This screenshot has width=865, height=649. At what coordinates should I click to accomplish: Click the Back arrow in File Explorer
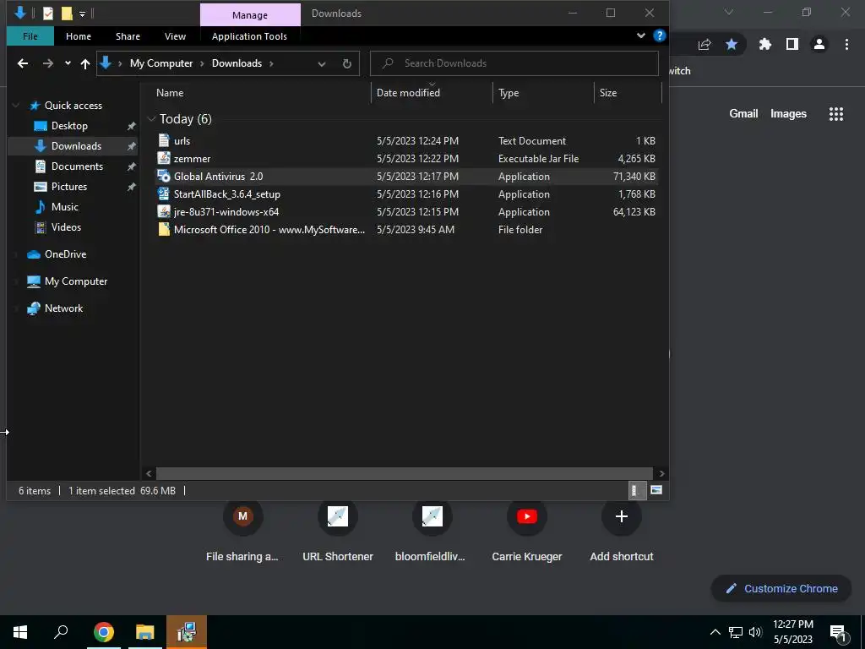23,63
